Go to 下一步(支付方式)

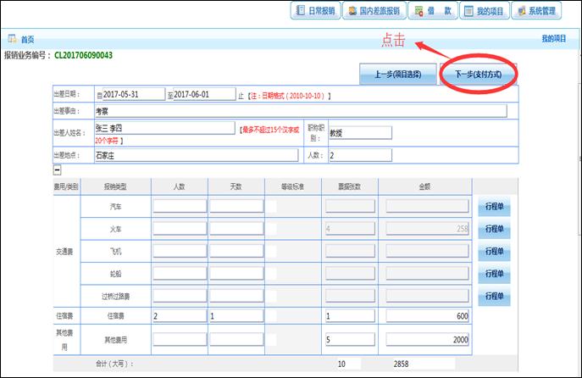click(478, 74)
